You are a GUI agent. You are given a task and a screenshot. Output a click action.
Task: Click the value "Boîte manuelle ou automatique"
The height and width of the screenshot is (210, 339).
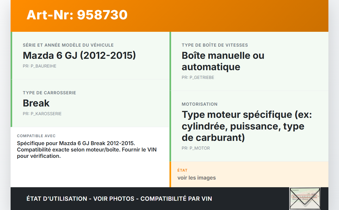point(223,61)
